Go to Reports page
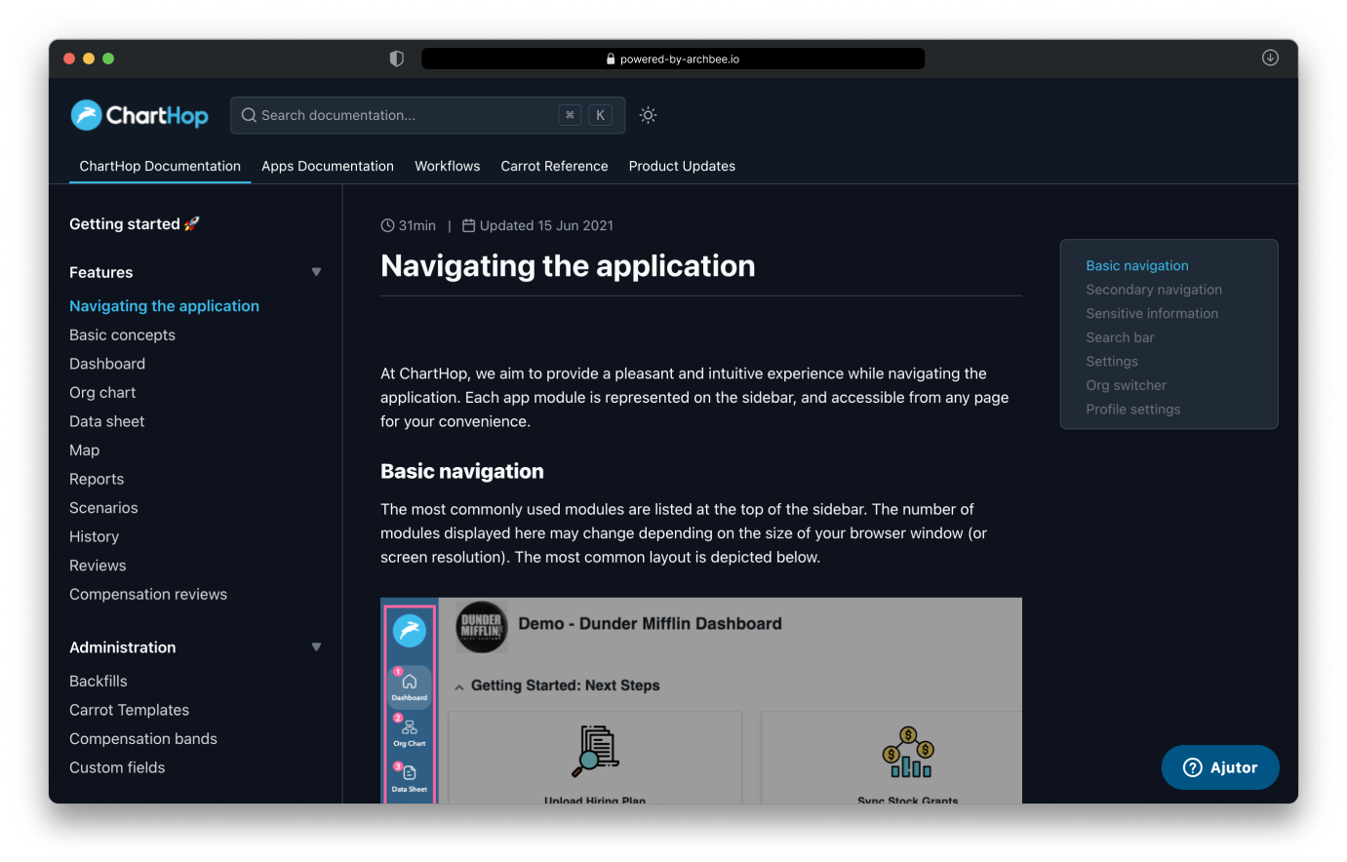 pyautogui.click(x=97, y=479)
